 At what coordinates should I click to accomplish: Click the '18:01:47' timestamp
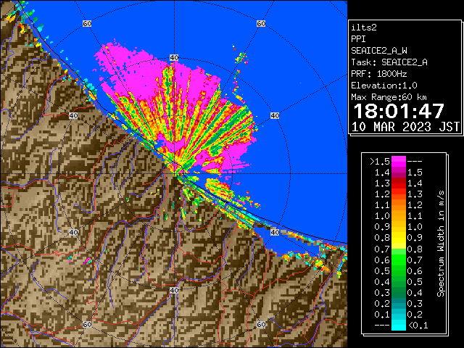399,111
